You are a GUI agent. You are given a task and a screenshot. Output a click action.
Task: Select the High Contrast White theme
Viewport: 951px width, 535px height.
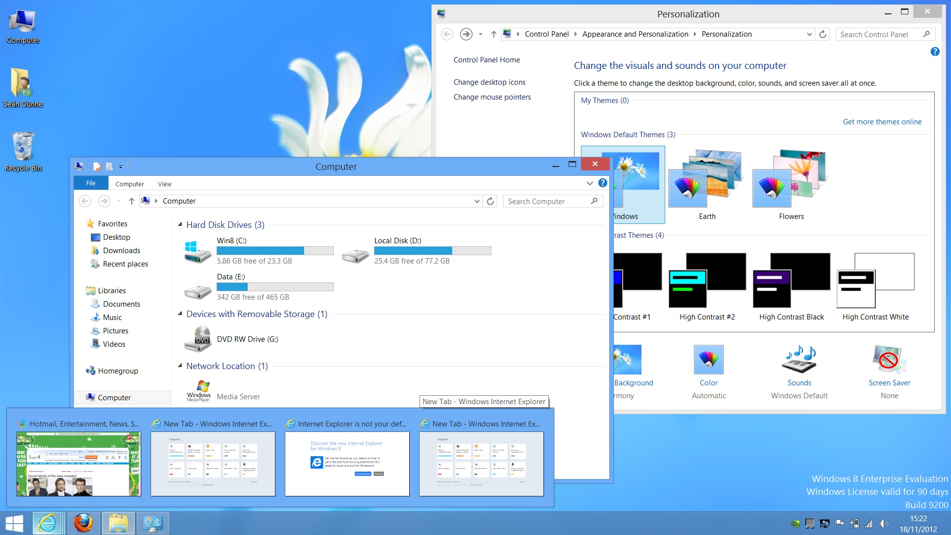point(875,287)
